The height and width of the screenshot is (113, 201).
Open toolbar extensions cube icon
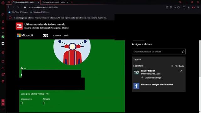[184, 8]
